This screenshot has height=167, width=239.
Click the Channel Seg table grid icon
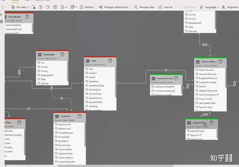pyautogui.click(x=189, y=123)
